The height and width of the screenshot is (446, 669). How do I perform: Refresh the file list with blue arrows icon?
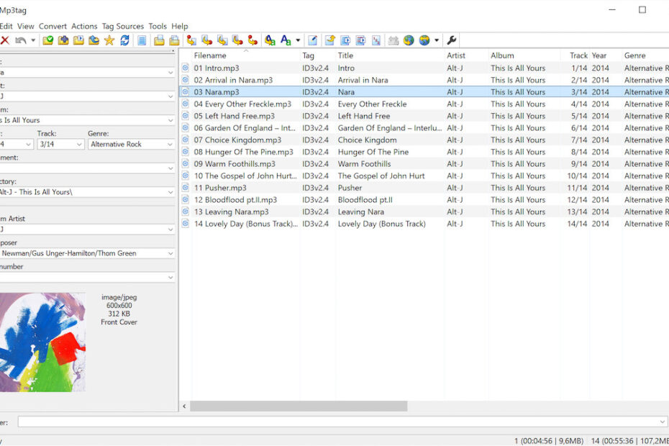click(x=125, y=41)
